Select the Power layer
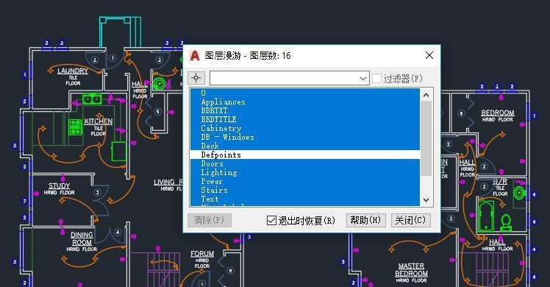550x287 pixels. (x=305, y=181)
